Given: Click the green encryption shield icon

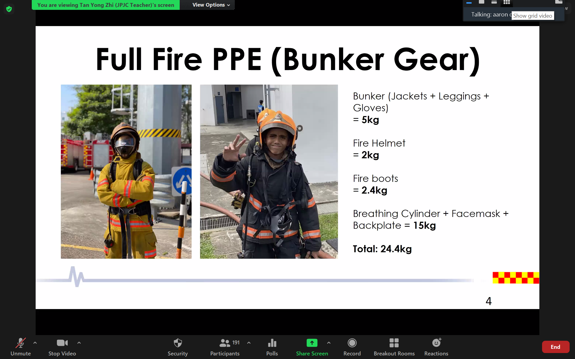Looking at the screenshot, I should click(9, 9).
